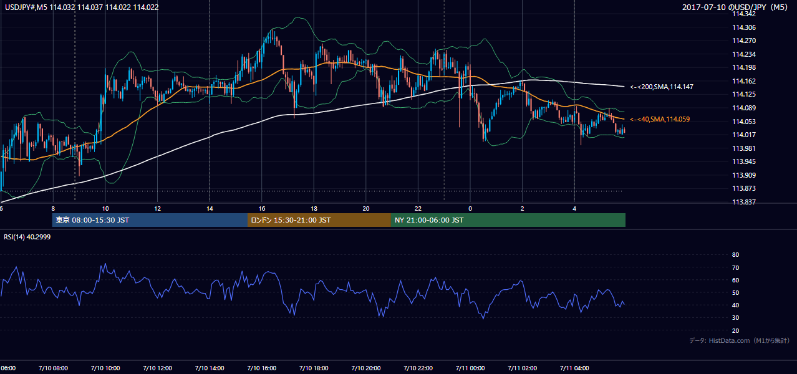Click the 7/10 16:00 timeline label
Viewport: 797px width, 374px height.
(x=261, y=368)
